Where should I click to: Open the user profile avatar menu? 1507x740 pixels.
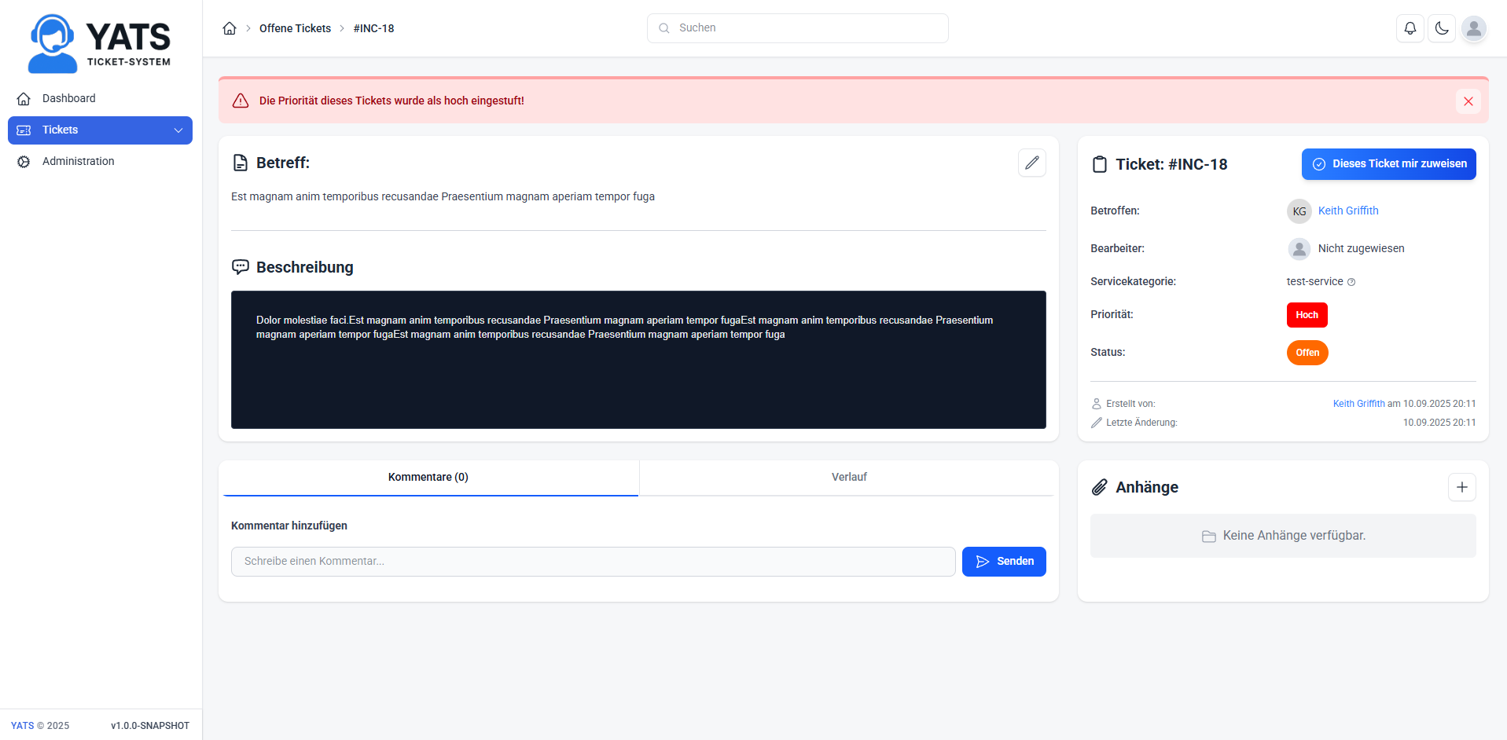click(1473, 28)
